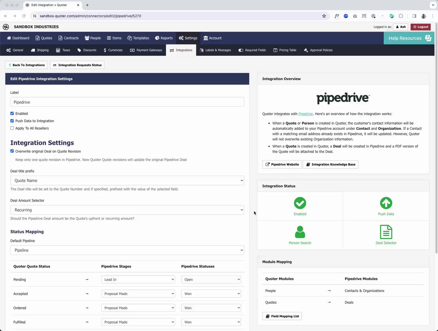The height and width of the screenshot is (331, 438).
Task: Open the Quotes section
Action: click(x=44, y=38)
